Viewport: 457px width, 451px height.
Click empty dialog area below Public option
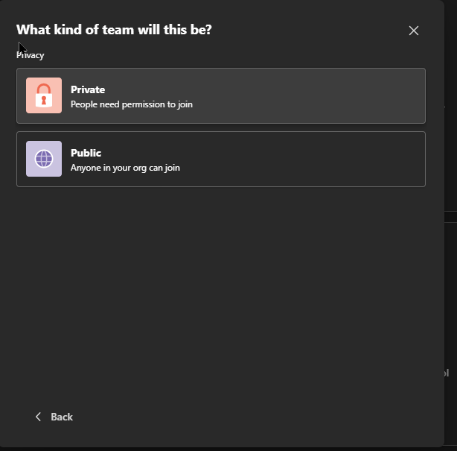[221, 292]
